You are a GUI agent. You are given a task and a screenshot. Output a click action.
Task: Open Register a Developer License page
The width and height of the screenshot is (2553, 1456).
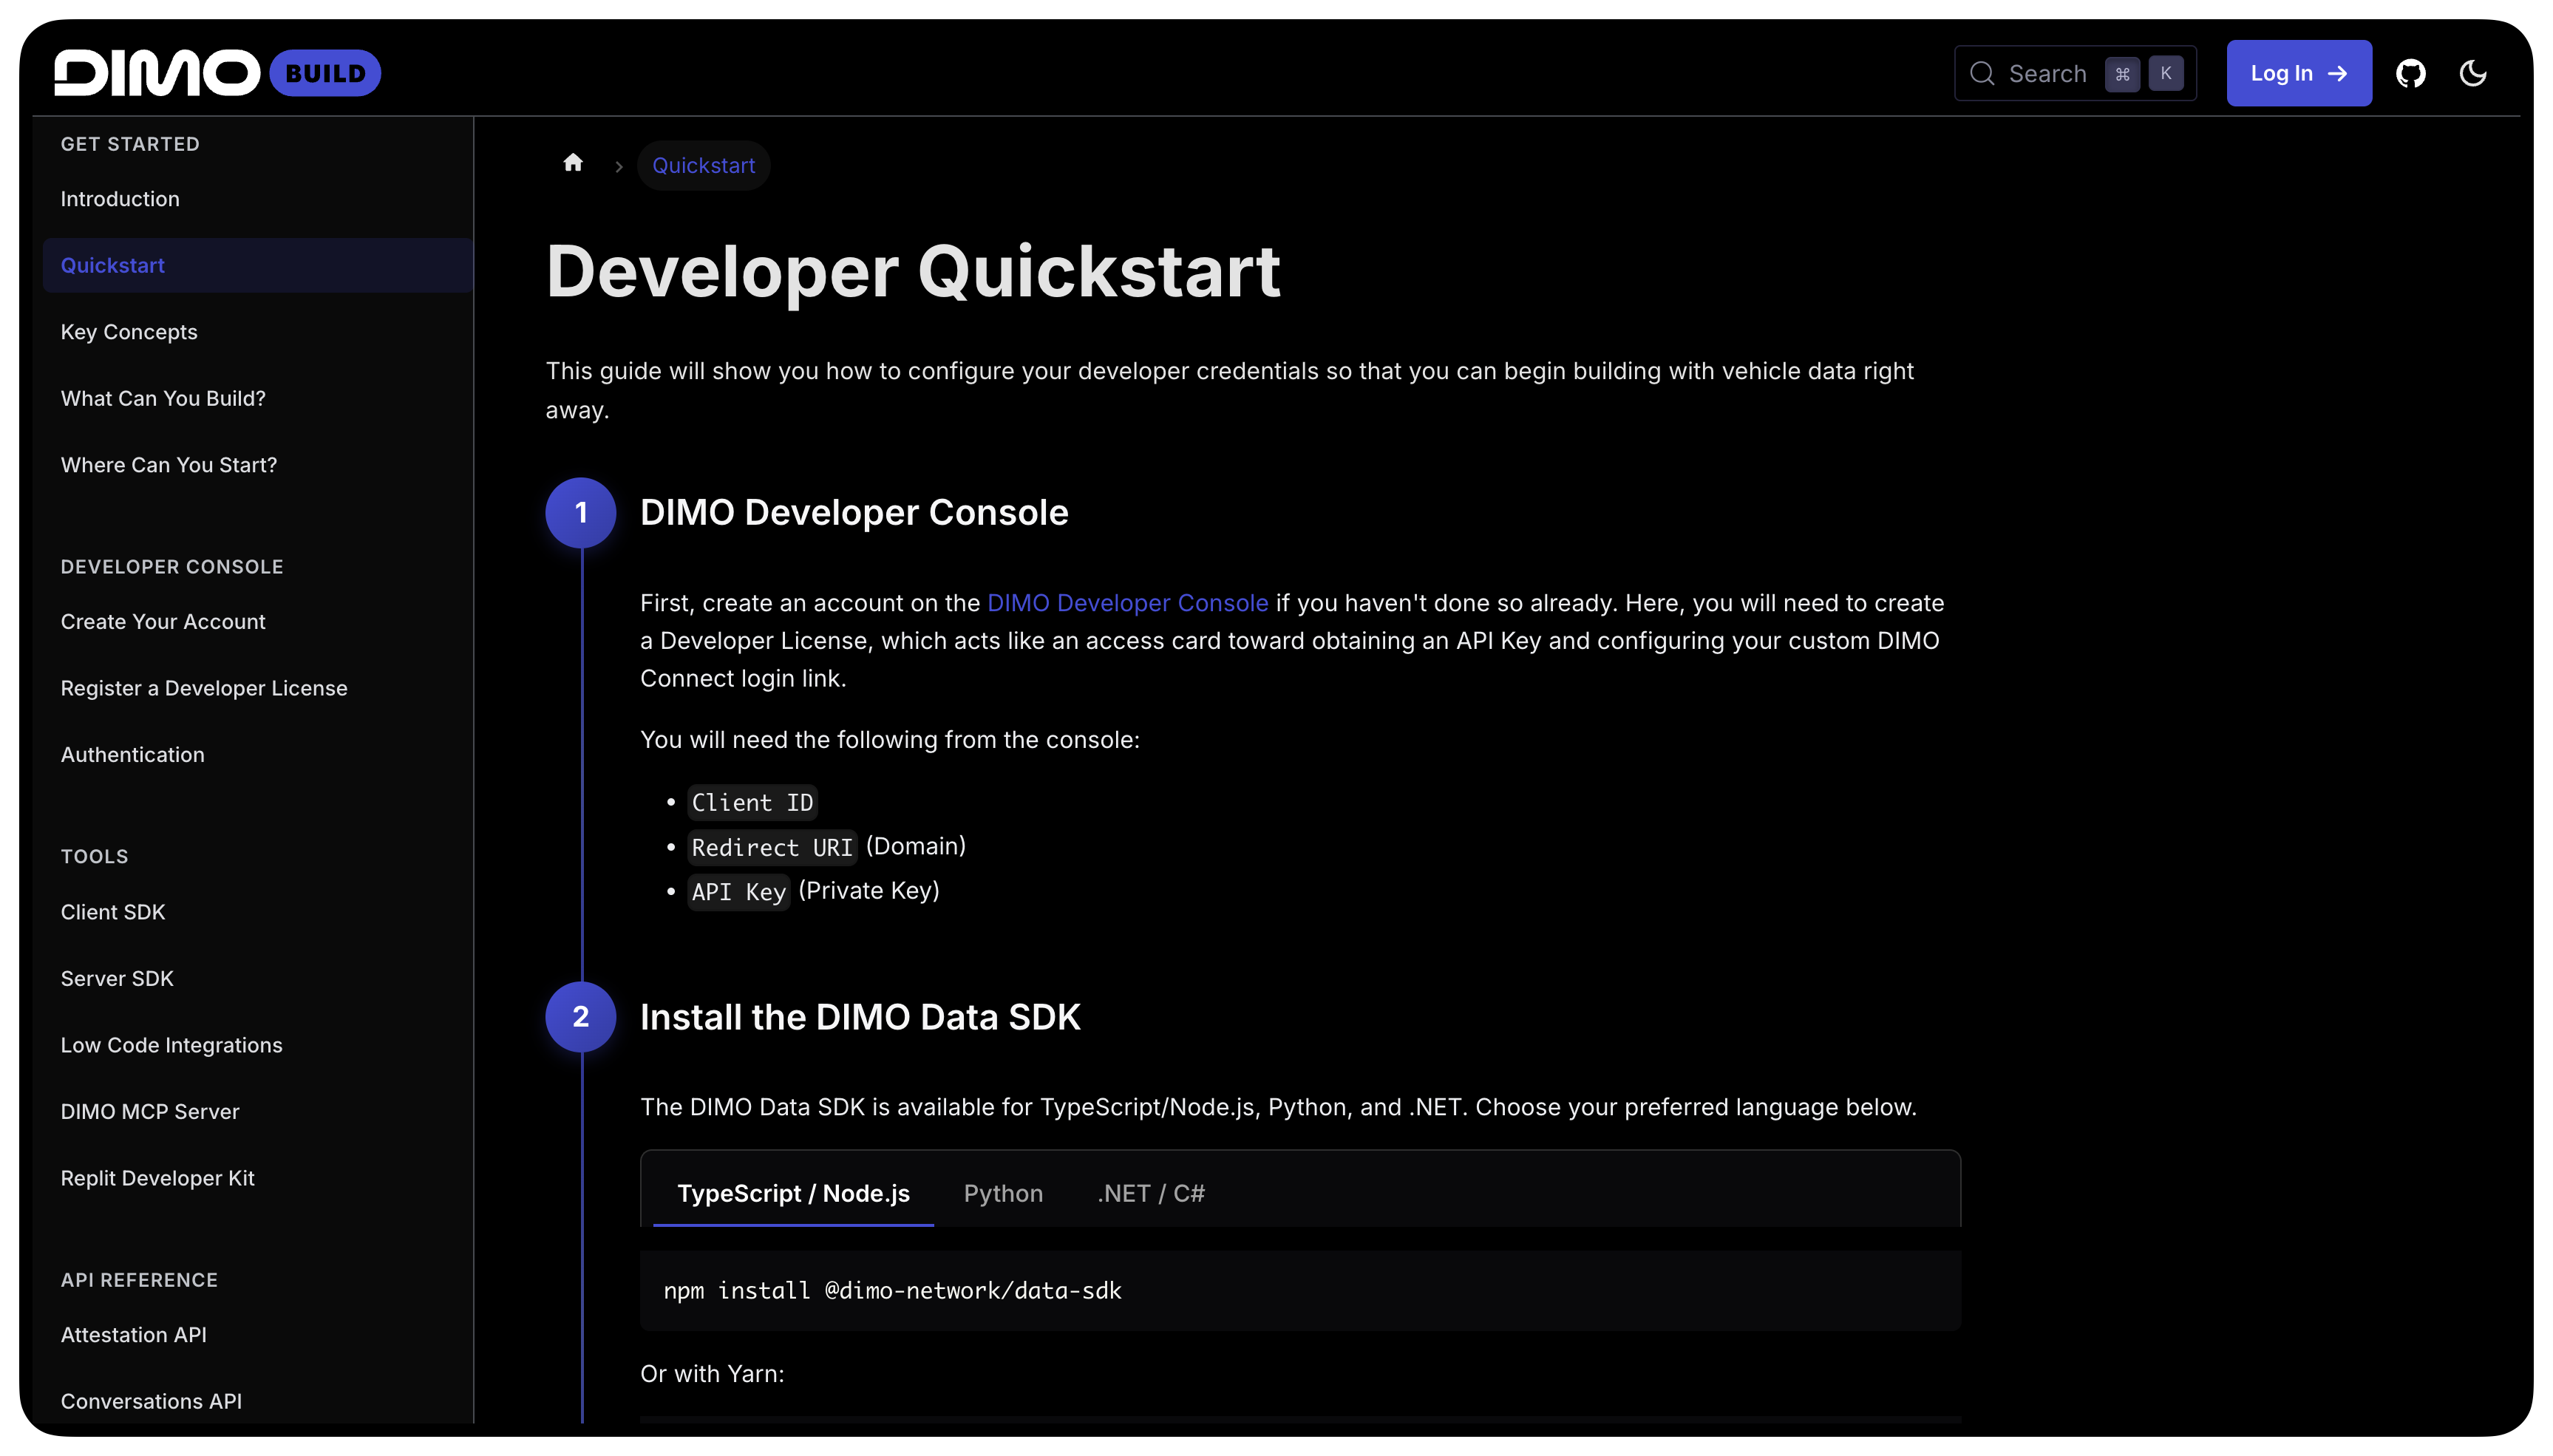pos(204,688)
